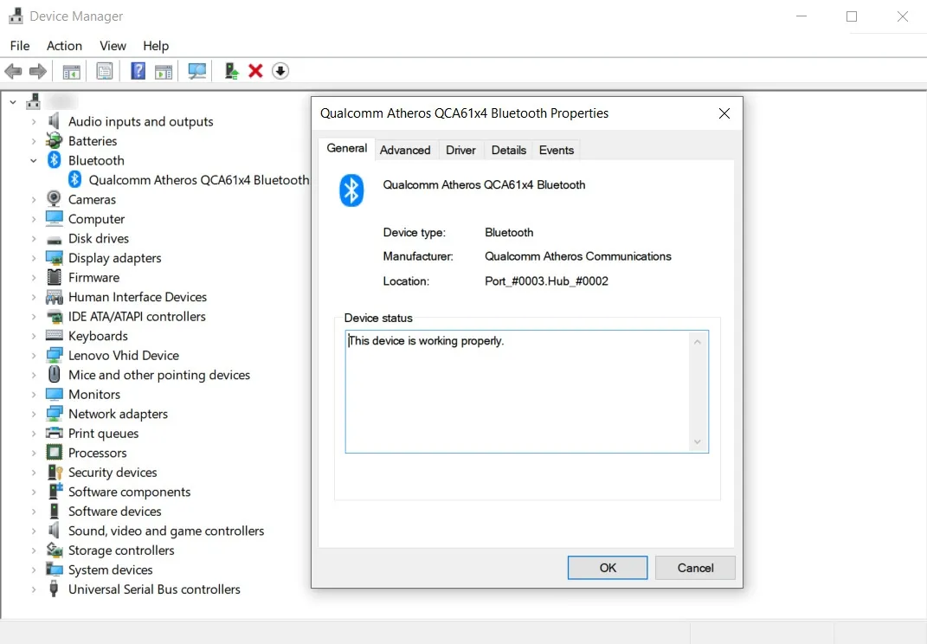Click the Cancel button
Viewport: 927px width, 644px height.
pyautogui.click(x=695, y=568)
